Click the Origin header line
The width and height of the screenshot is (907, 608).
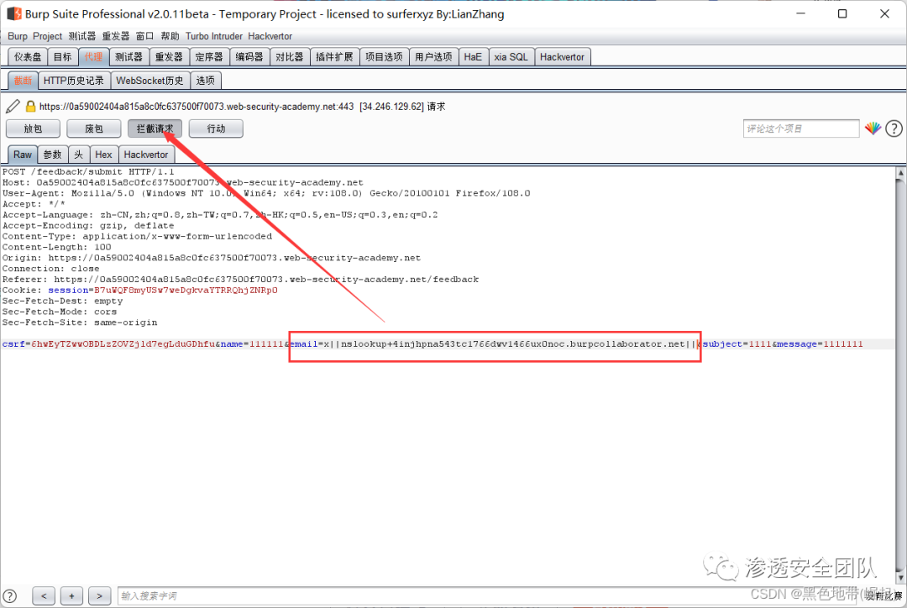pos(211,258)
